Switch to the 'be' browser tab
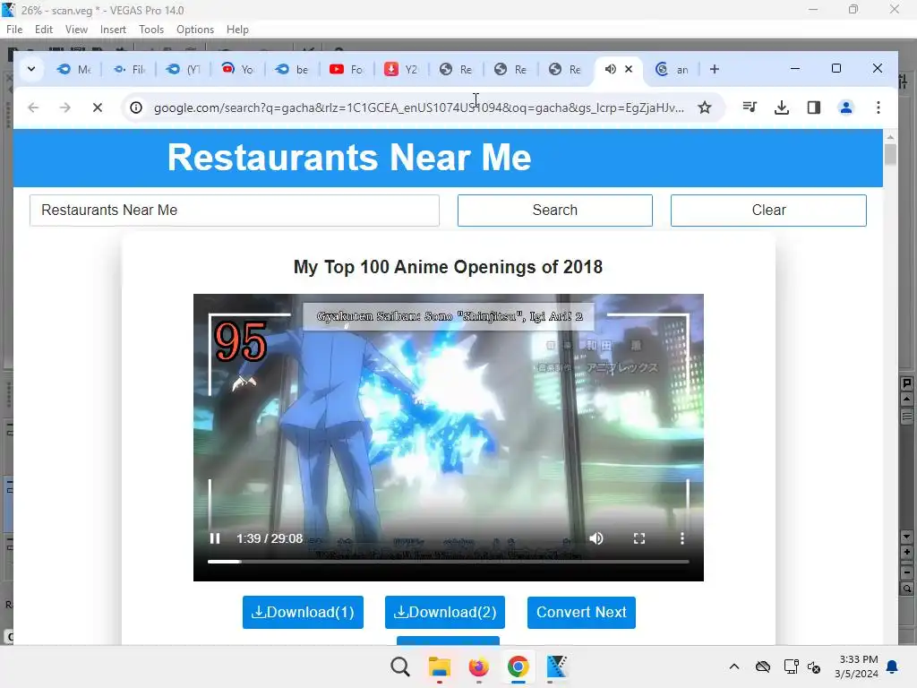The image size is (917, 688). (293, 69)
